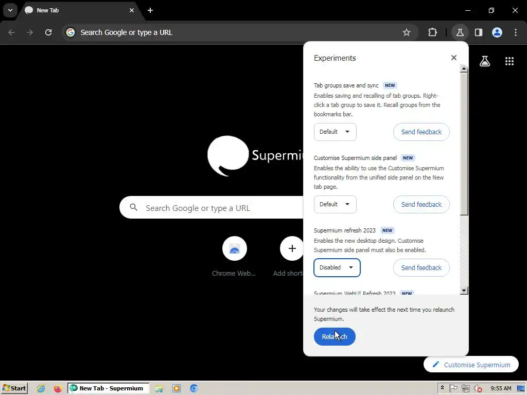This screenshot has height=395, width=527.
Task: Click the flask labs icon on page
Action: [x=485, y=61]
